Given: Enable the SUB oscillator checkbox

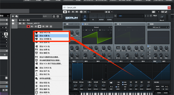Looking at the screenshot, I should point(64,24).
